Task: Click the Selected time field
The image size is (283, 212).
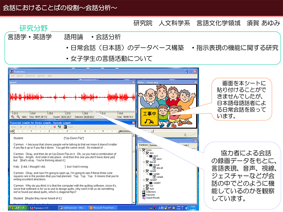Action: coord(89,117)
